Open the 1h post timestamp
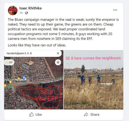Screen dimensions: 129x121 click(21, 13)
